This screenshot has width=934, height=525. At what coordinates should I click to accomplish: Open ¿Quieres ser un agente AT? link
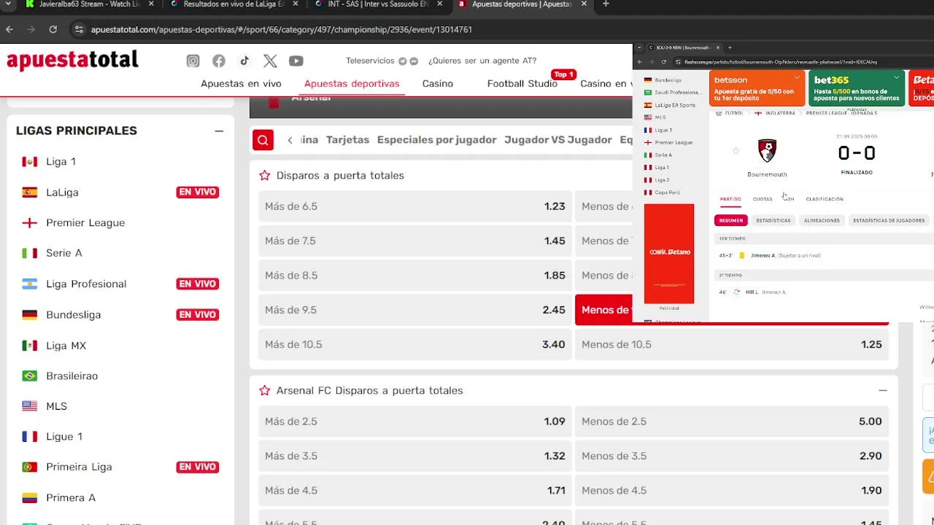[482, 61]
